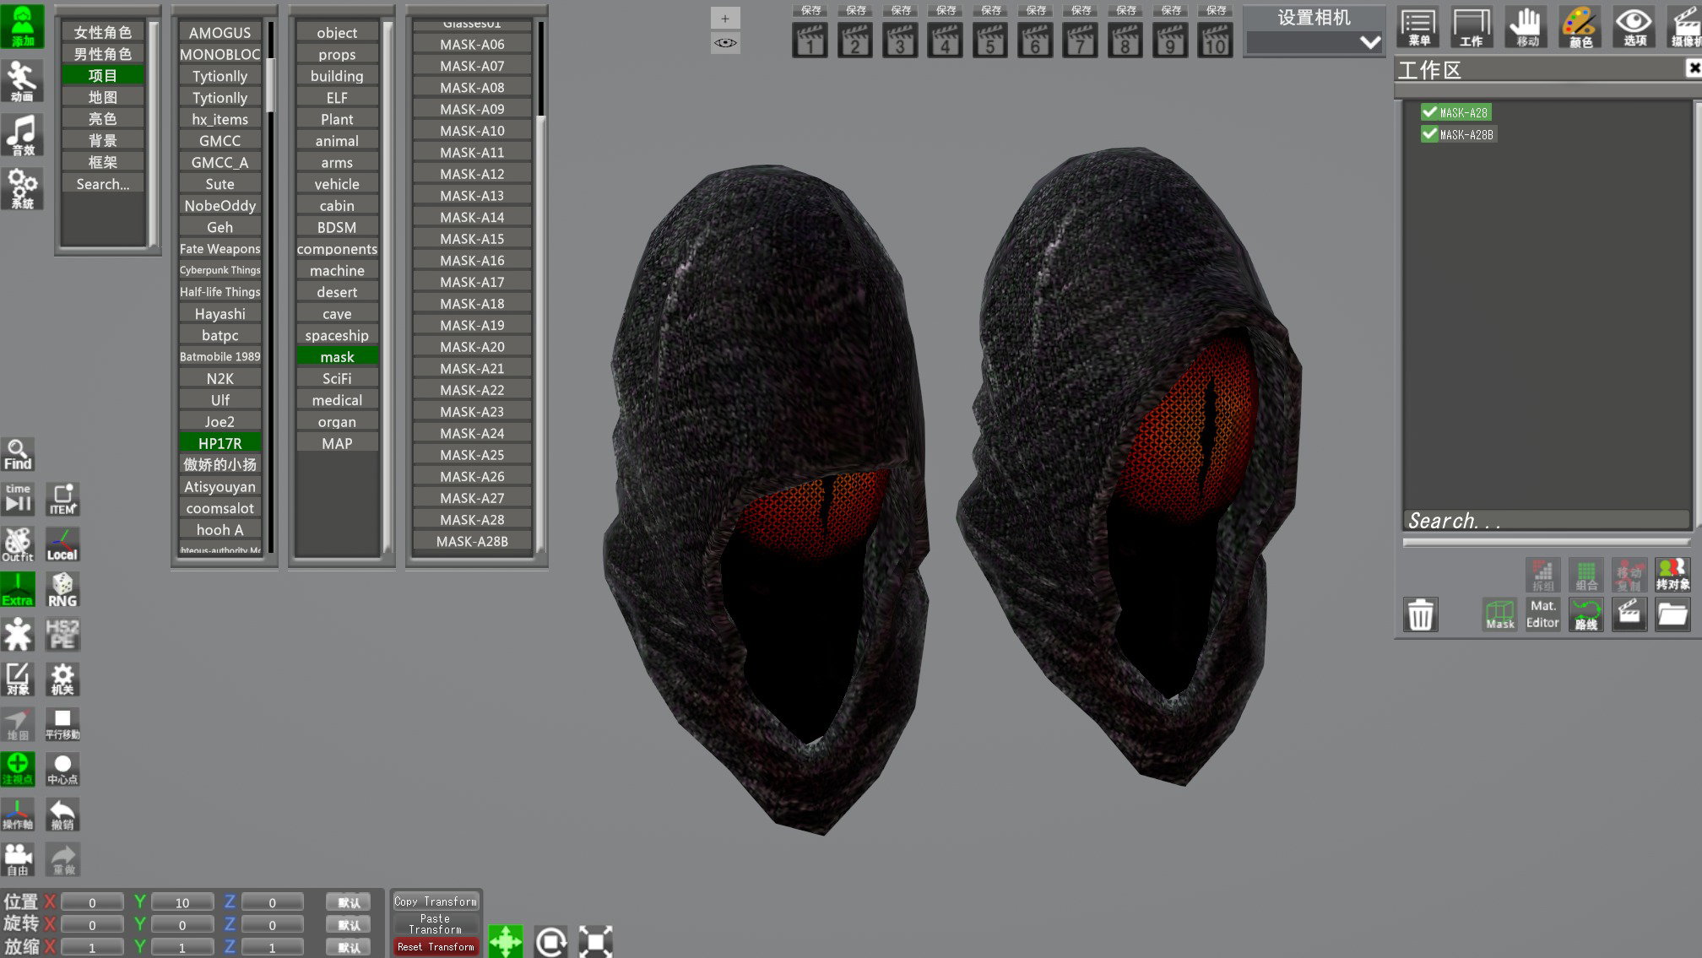Click the mod list scrollbar thumb
1702x958 pixels.
click(270, 84)
